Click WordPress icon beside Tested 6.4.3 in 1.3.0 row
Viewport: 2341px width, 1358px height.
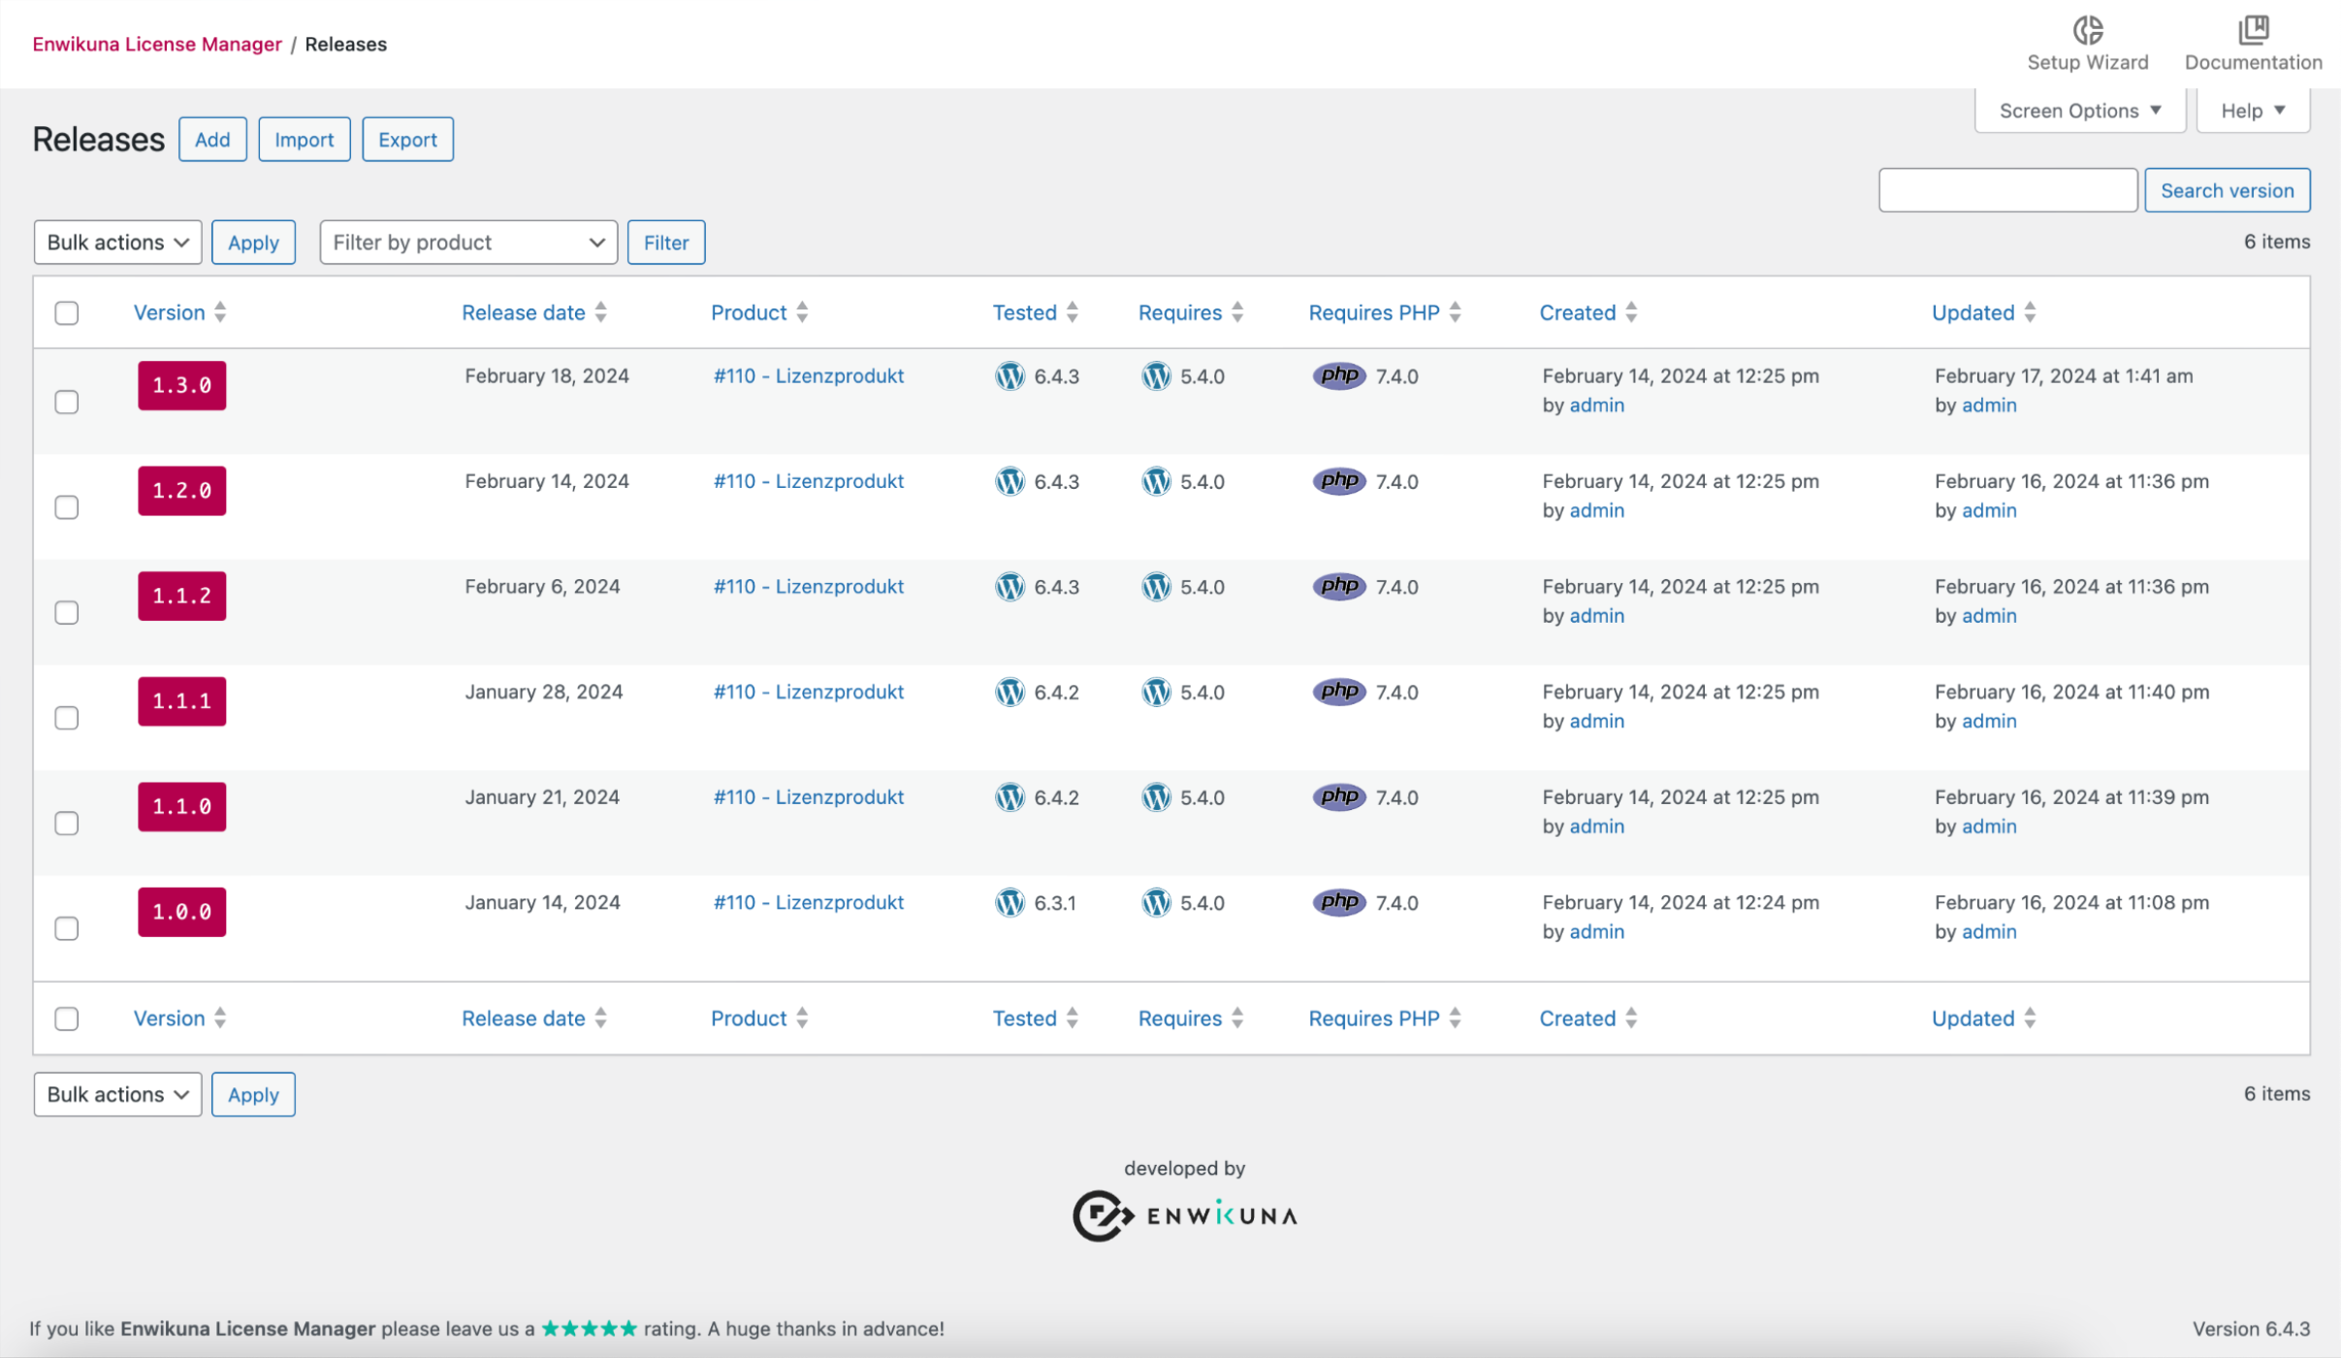pyautogui.click(x=1010, y=376)
